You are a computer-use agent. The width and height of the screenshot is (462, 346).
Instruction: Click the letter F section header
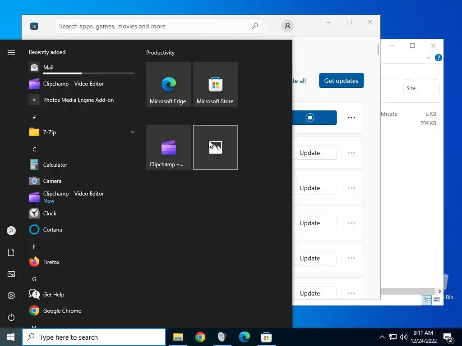click(x=34, y=246)
